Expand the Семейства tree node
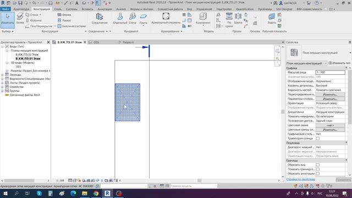Image resolution: width=352 pixels, height=198 pixels. [2, 87]
